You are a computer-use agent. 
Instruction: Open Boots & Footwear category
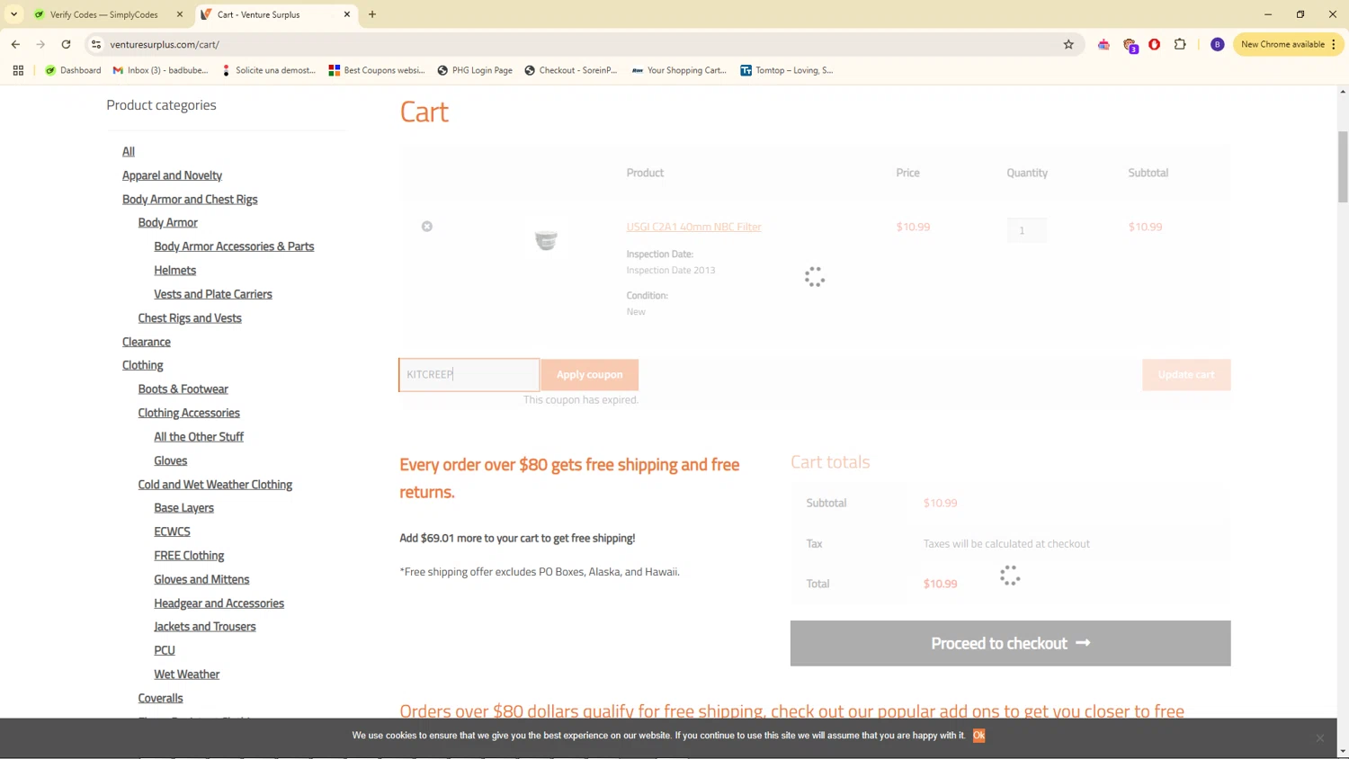tap(183, 389)
